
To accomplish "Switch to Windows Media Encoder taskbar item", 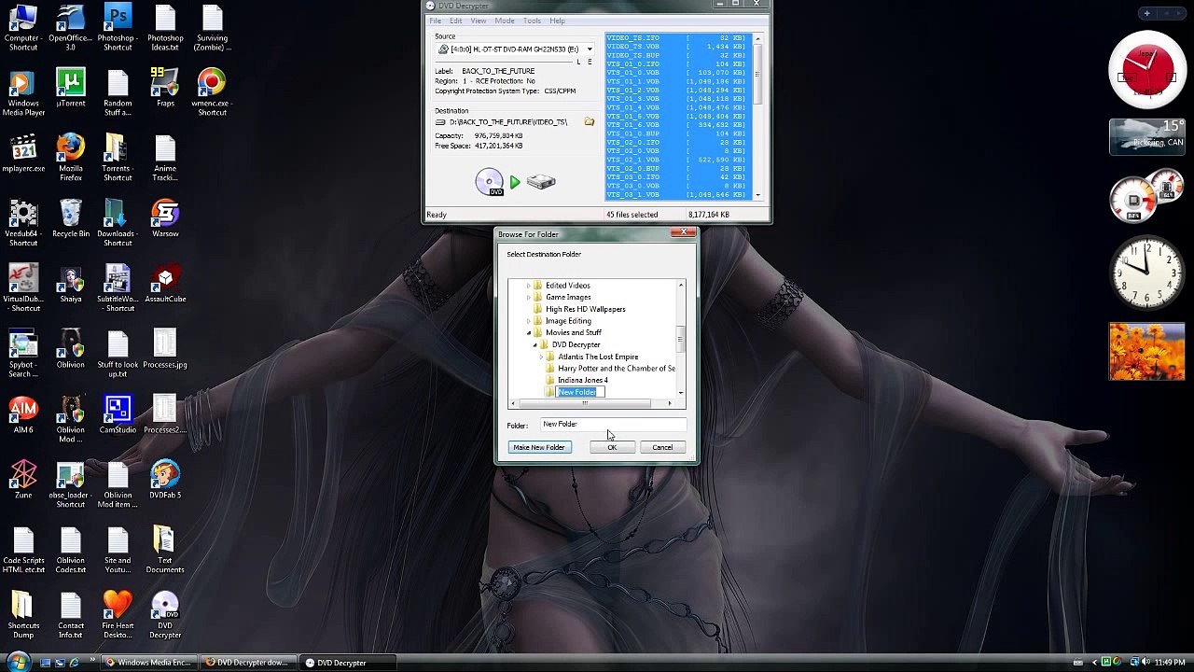I will point(149,663).
